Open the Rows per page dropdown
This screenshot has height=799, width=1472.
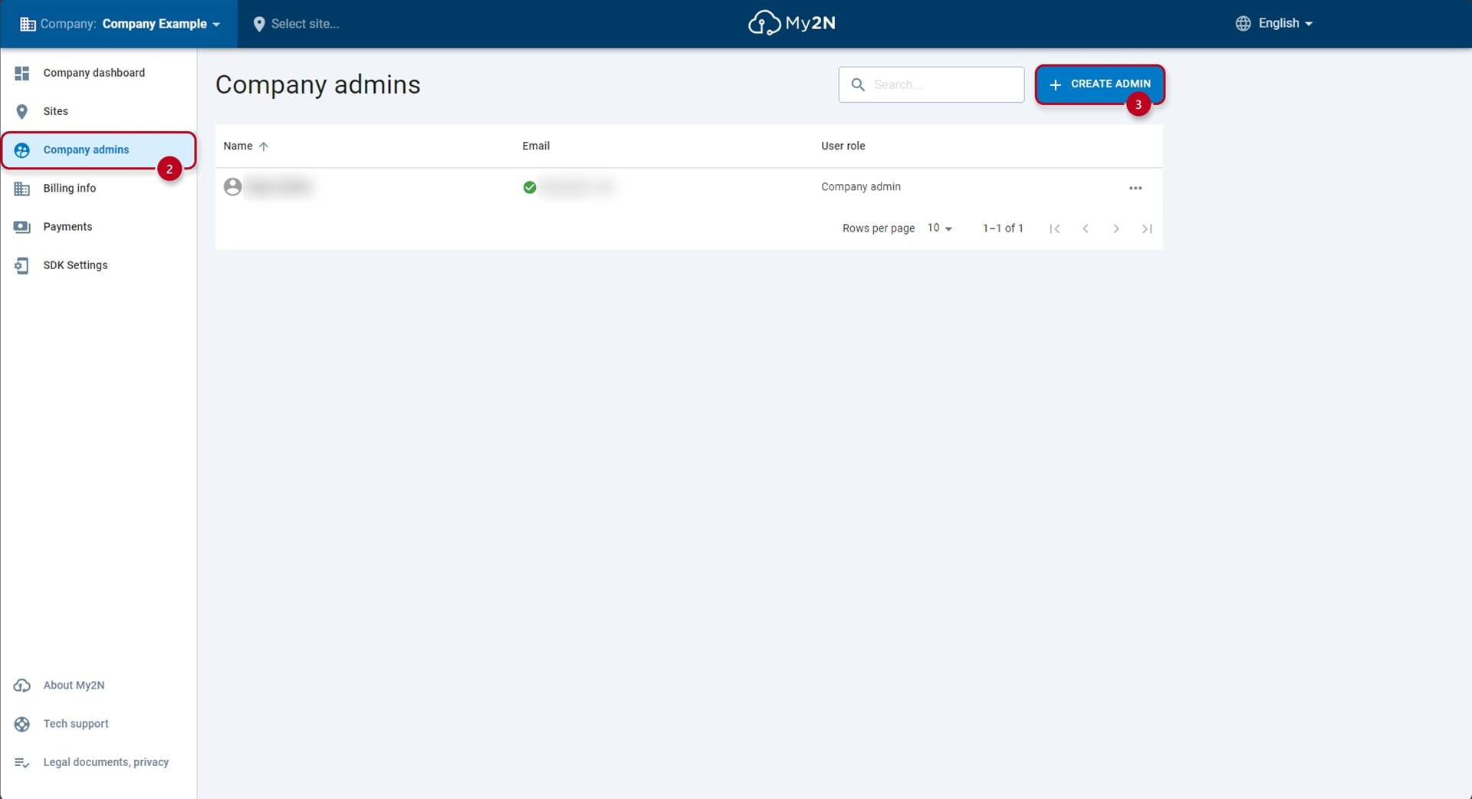click(x=939, y=229)
